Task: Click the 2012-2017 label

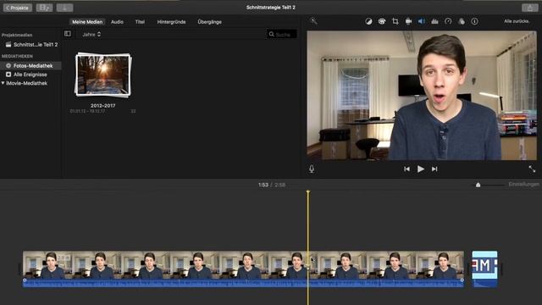Action: 103,105
